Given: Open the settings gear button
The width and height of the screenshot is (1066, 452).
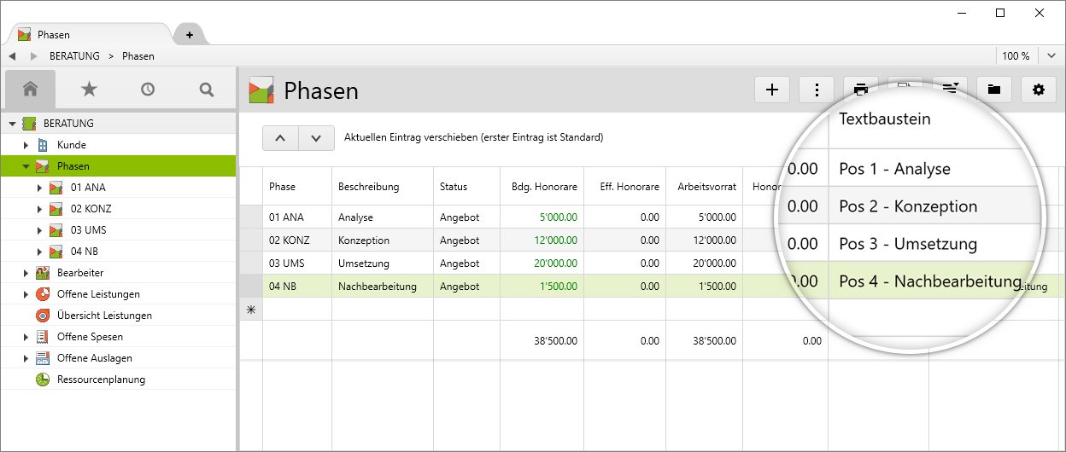Looking at the screenshot, I should [1039, 90].
